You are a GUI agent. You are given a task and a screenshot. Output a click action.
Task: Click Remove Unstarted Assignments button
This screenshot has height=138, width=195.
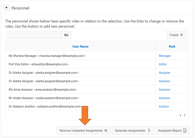84,130
